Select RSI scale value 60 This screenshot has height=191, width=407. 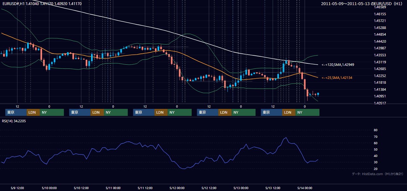click(375, 143)
